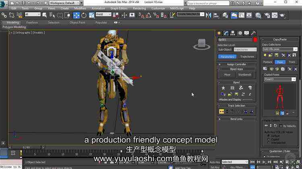This screenshot has height=169, width=302.
Task: Click the Mixer button
Action: coord(227,75)
